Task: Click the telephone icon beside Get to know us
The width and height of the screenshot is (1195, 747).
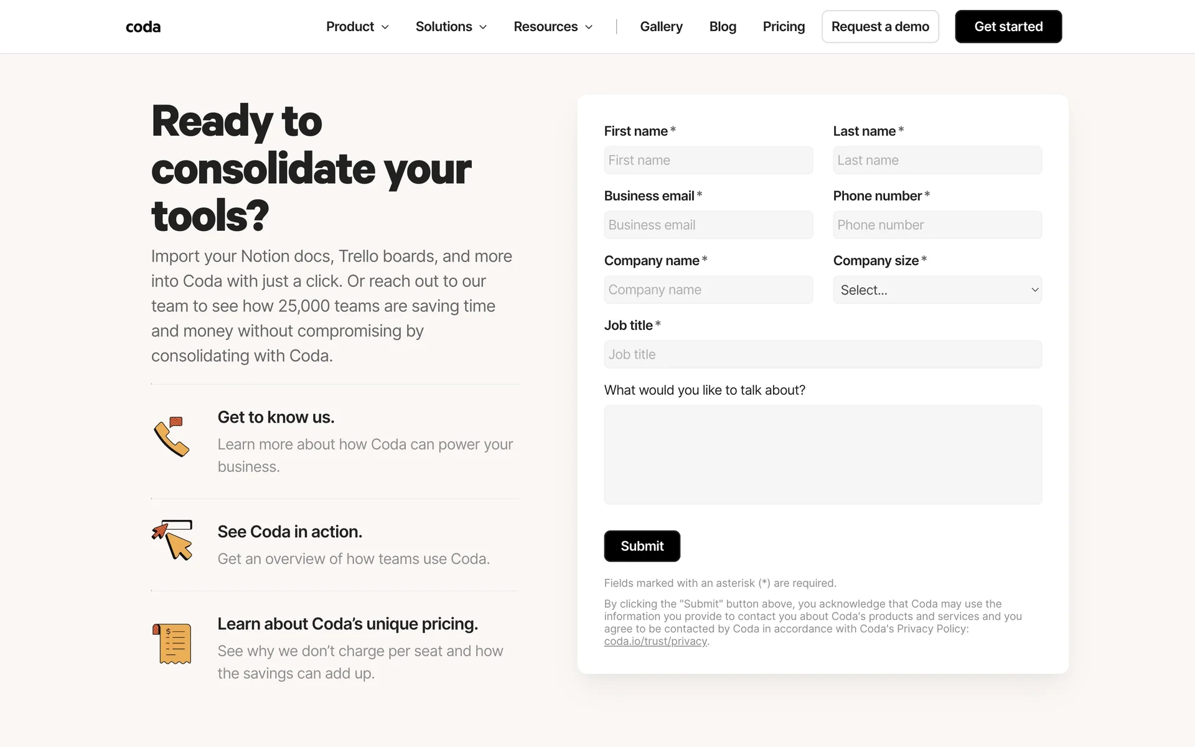Action: click(171, 436)
